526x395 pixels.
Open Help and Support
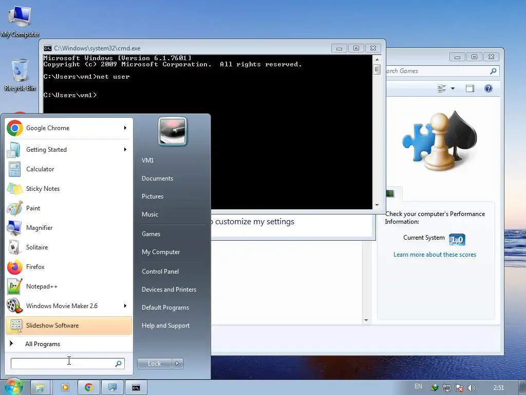click(165, 326)
